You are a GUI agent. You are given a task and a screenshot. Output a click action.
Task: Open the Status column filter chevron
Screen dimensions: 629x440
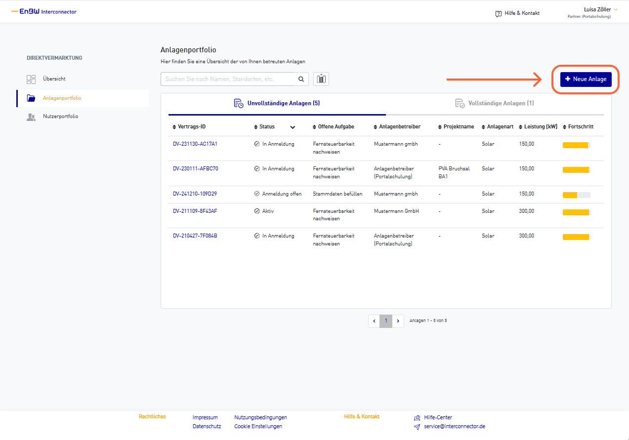tap(293, 127)
